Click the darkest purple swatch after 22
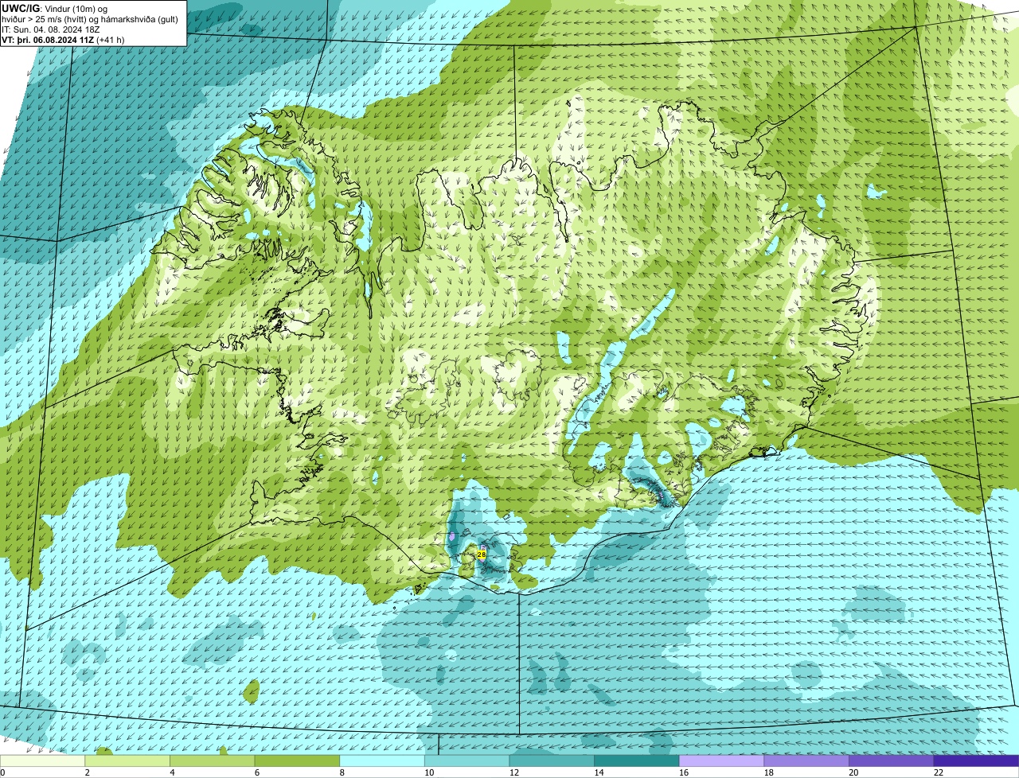1019x778 pixels. [x=976, y=761]
